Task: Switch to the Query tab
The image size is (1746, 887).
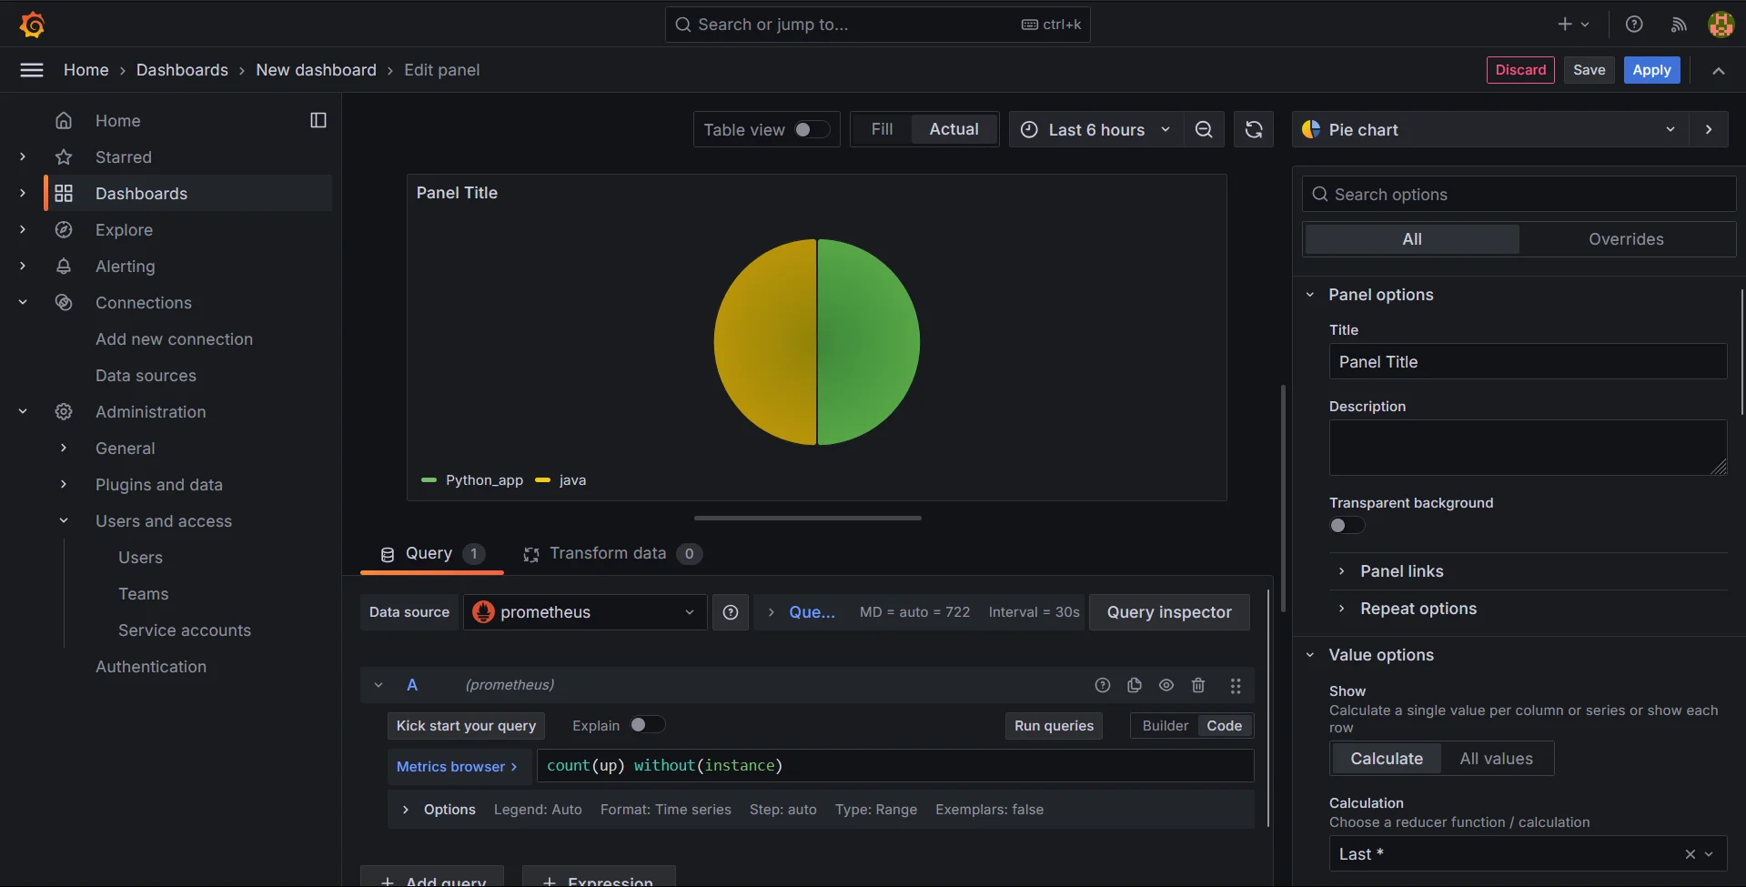Action: [431, 554]
